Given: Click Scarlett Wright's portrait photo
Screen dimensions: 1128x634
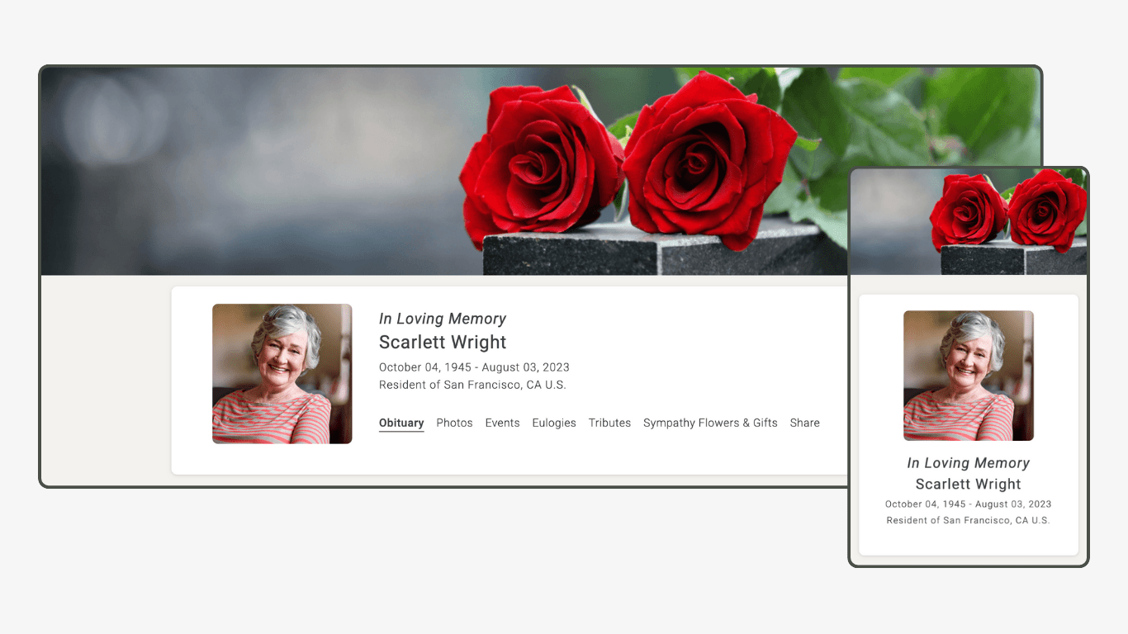Looking at the screenshot, I should [x=282, y=374].
